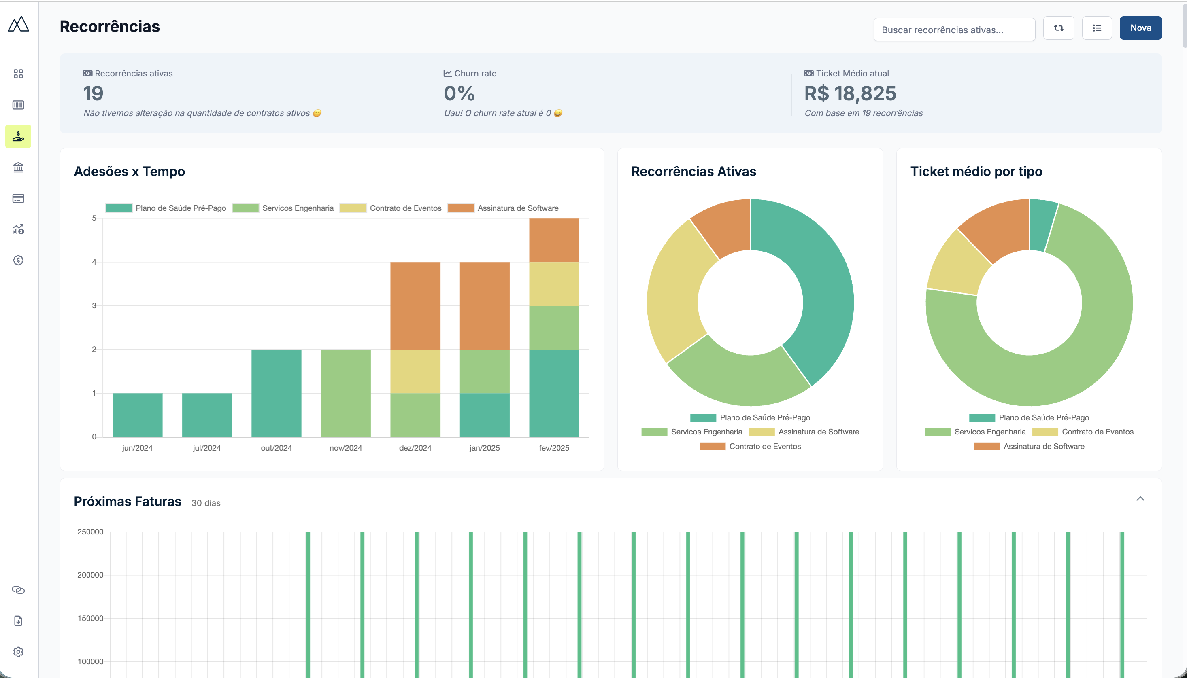Click the "30 dias" label beside Próximas Faturas

pyautogui.click(x=206, y=503)
